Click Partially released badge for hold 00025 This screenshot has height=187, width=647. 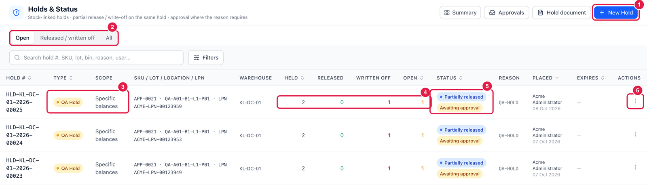click(461, 97)
